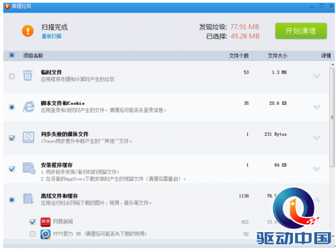Click the 文件个数 column header
The image size is (336, 249).
coord(239,56)
